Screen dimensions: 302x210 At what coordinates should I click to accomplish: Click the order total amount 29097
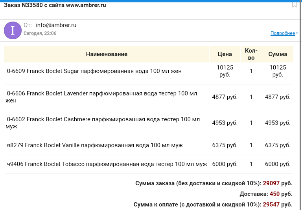(271, 183)
